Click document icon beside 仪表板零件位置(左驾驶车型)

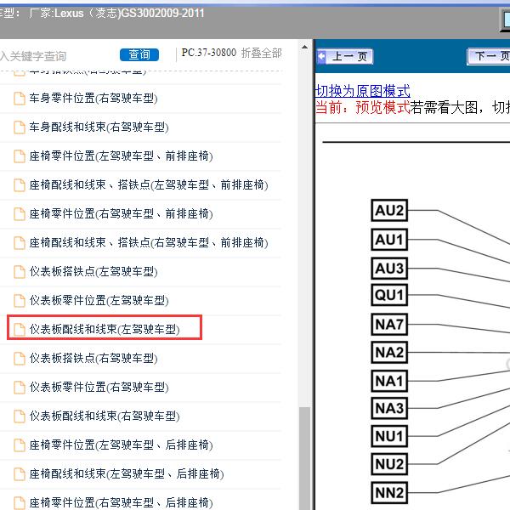point(20,301)
